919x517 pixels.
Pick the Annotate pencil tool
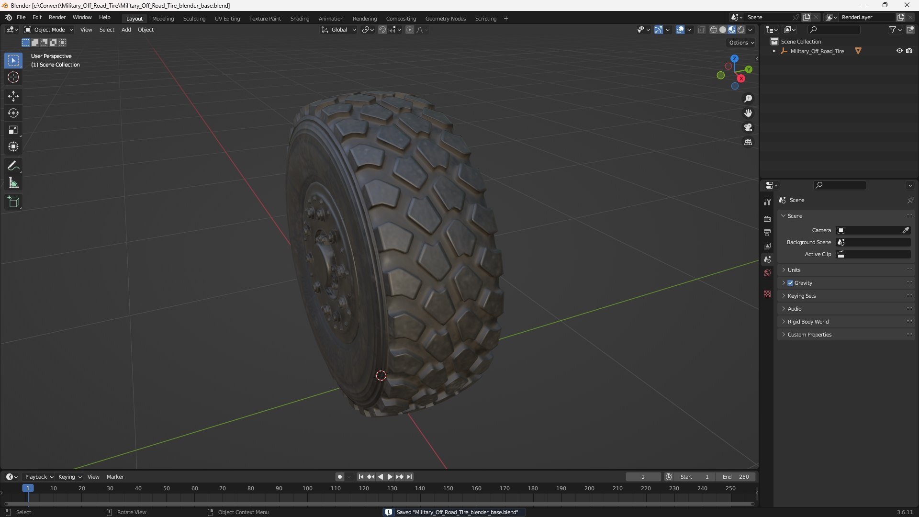point(13,166)
